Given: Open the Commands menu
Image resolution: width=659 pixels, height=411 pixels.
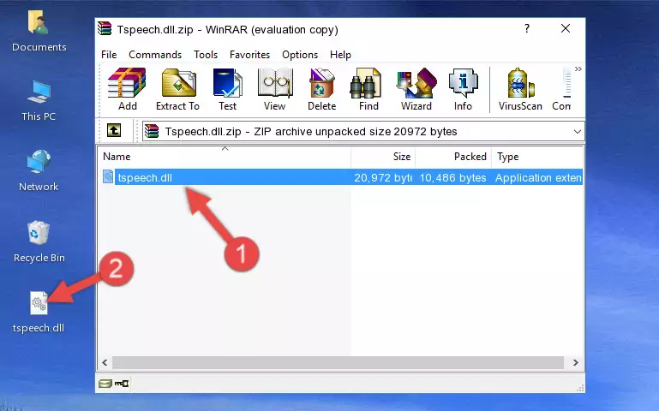Looking at the screenshot, I should pos(155,55).
